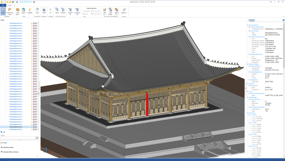285x161 pixels.
Task: Click Expand all tree icon
Action: tap(70, 11)
